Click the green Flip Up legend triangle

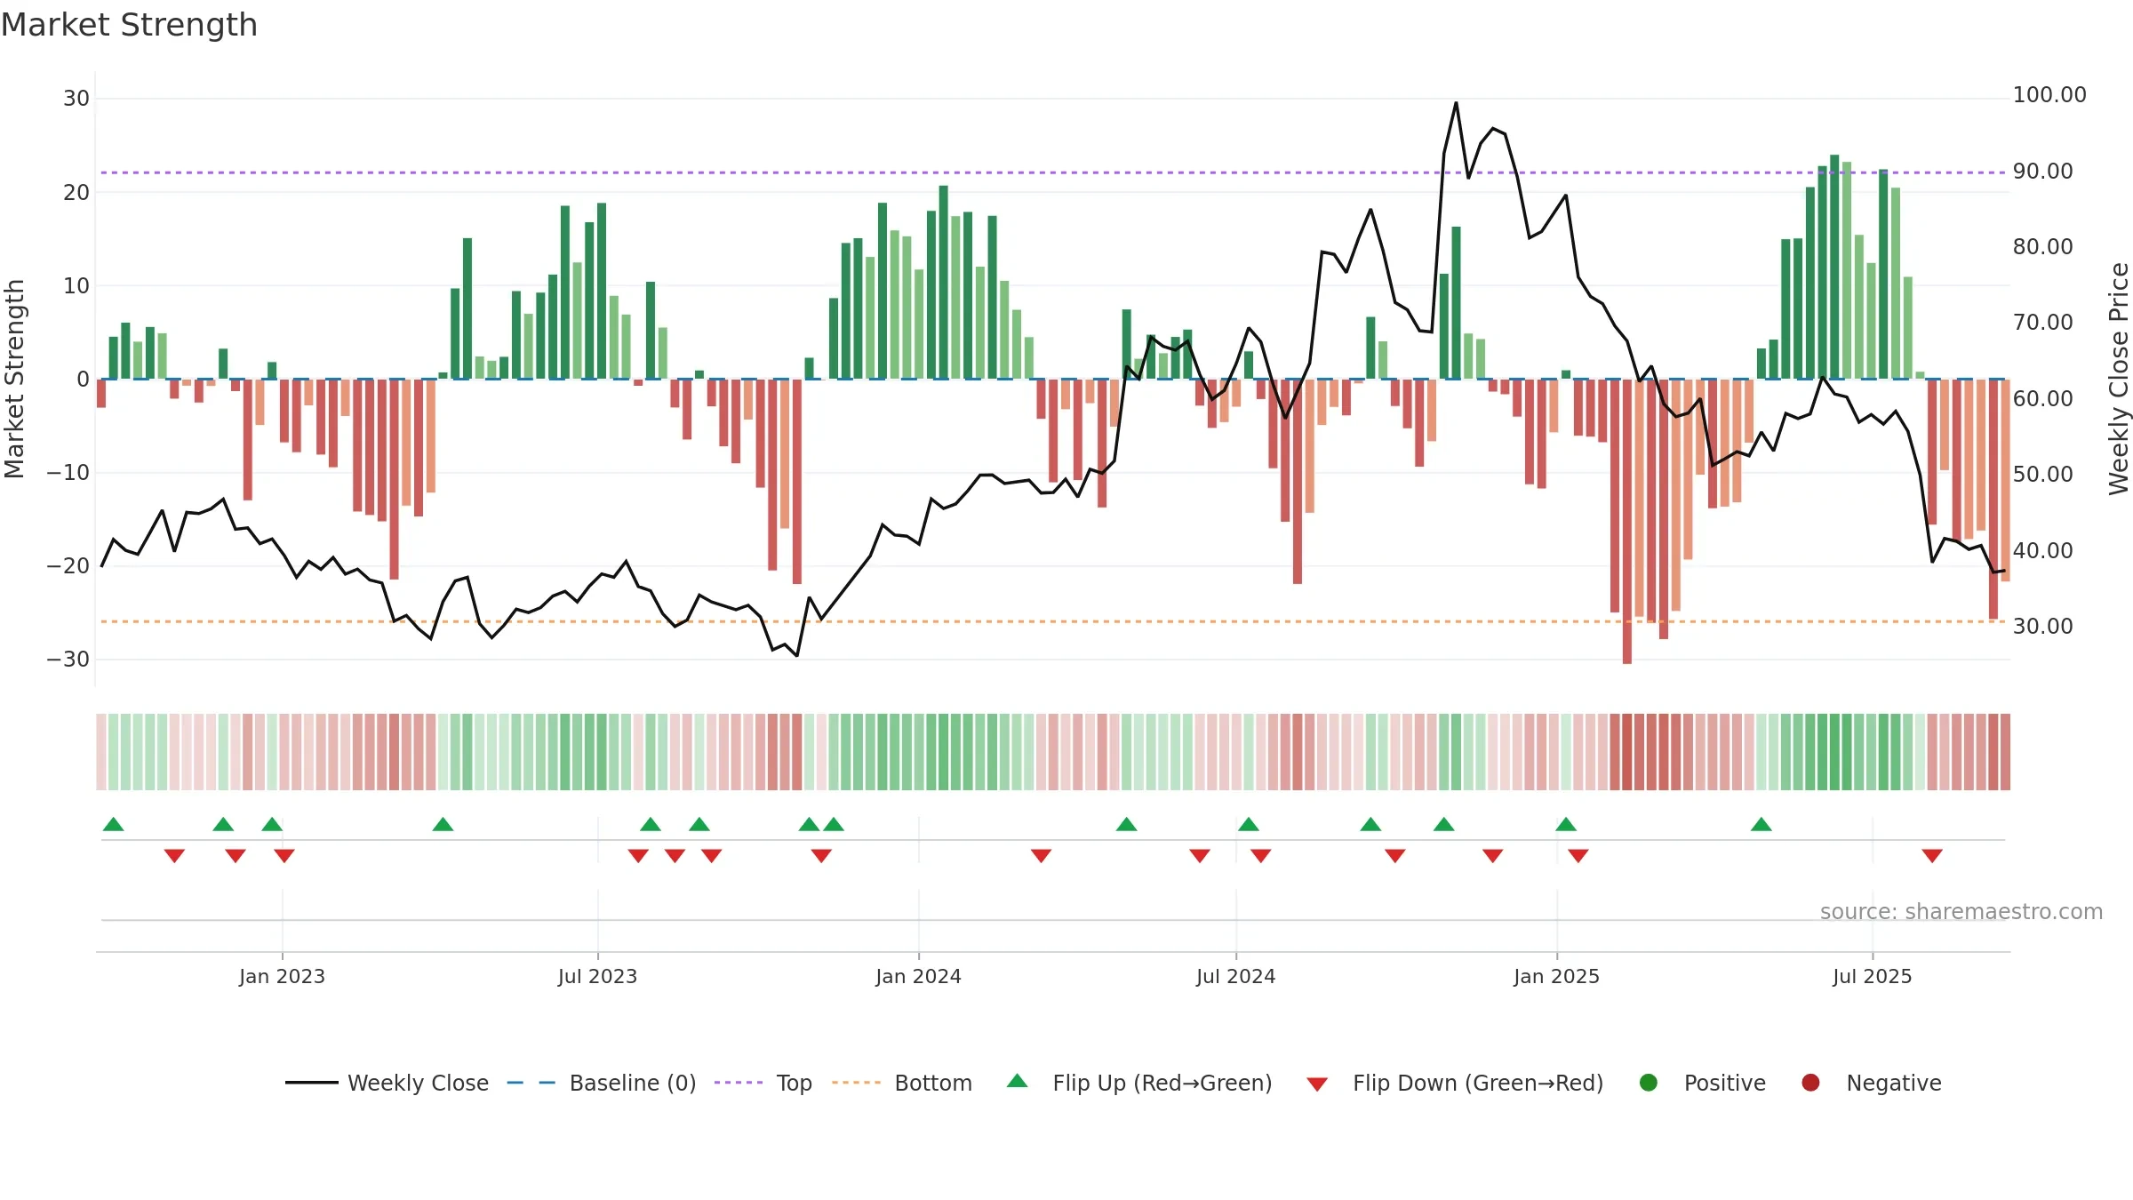pos(1018,1082)
